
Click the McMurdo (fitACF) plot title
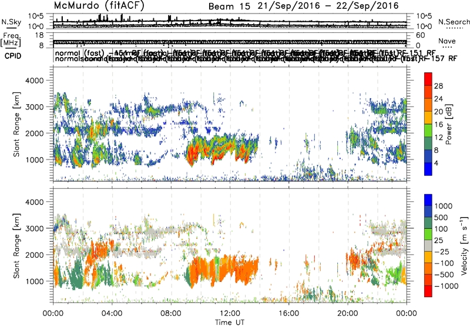99,6
